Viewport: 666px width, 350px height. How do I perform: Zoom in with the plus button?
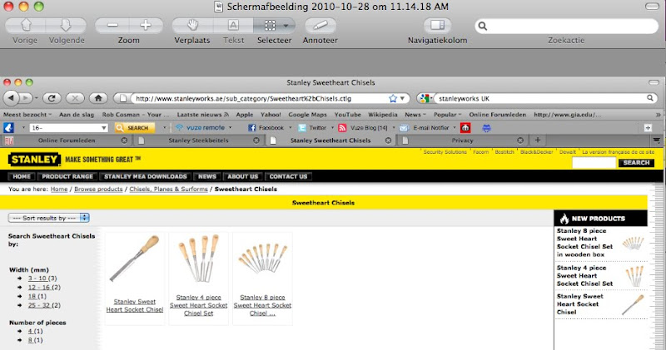point(146,26)
